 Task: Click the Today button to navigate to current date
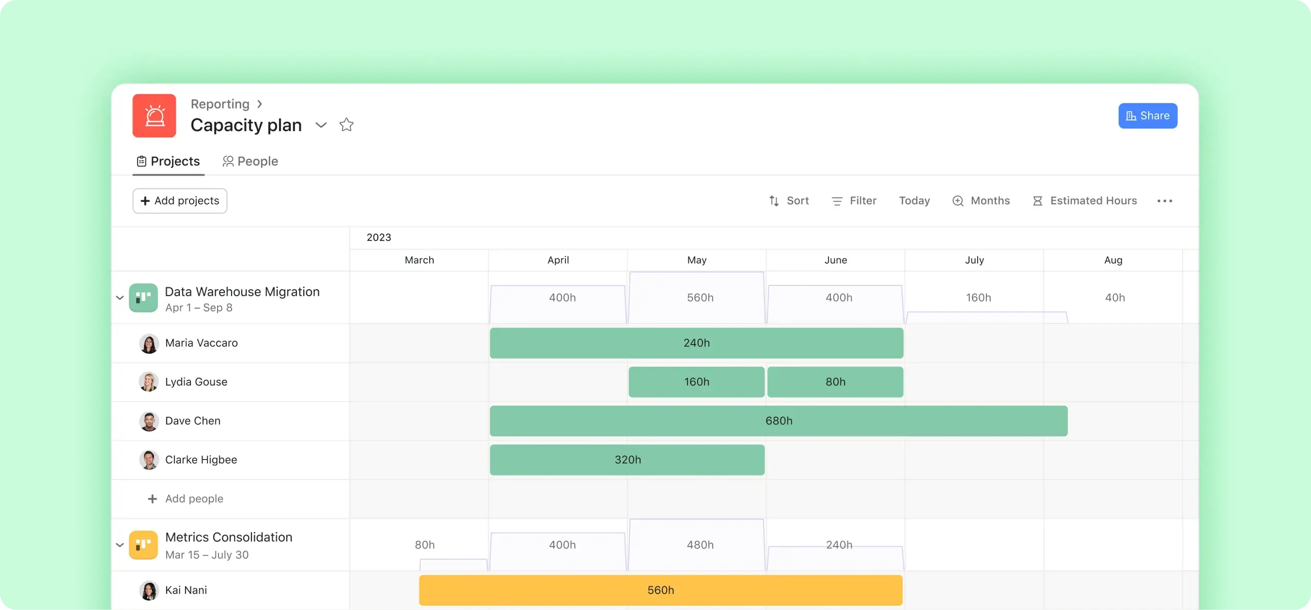coord(914,201)
